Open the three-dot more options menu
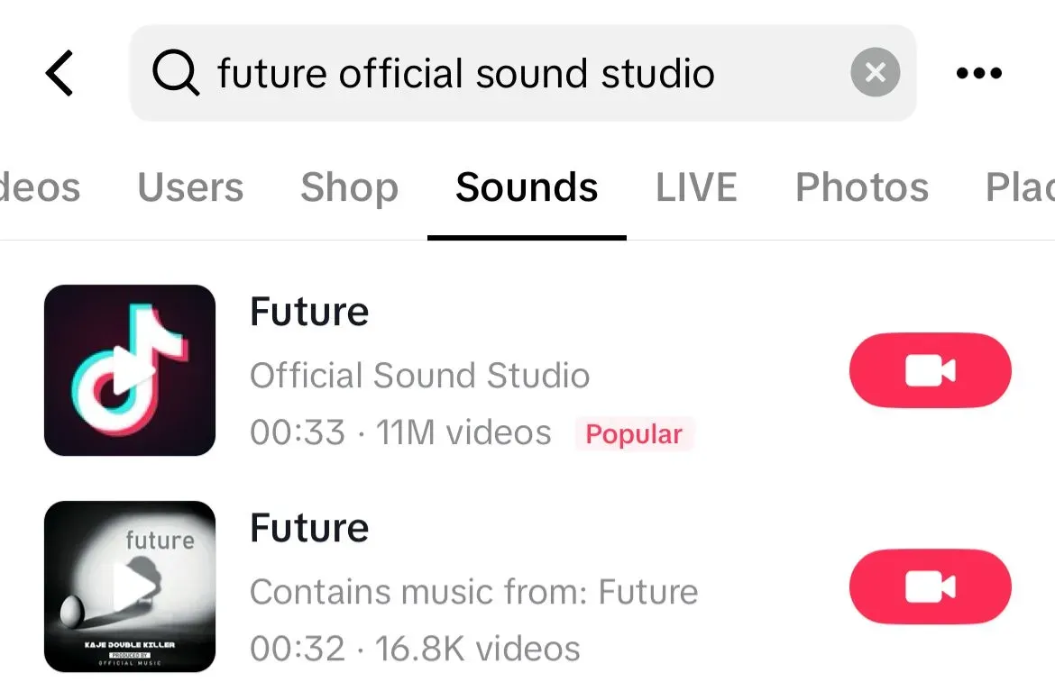 (x=979, y=73)
